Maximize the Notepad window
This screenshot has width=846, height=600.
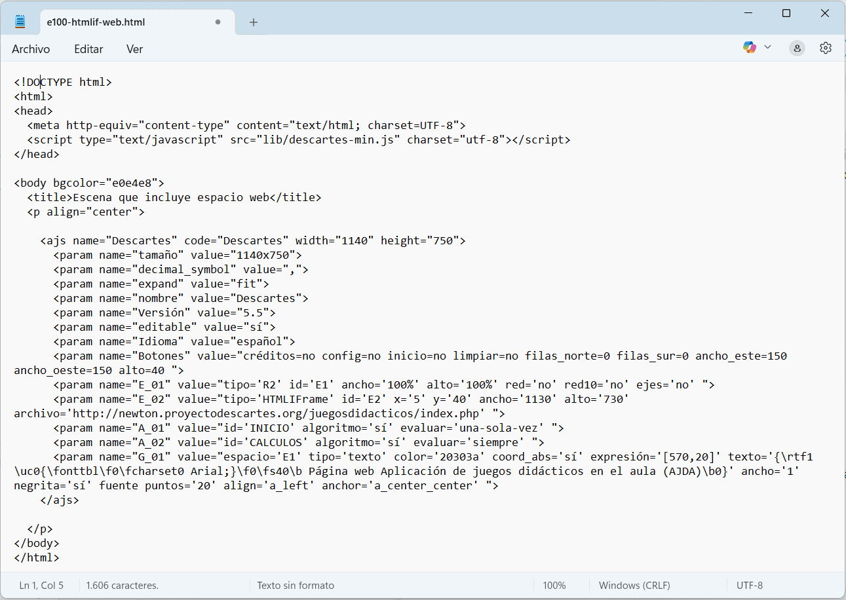point(786,13)
